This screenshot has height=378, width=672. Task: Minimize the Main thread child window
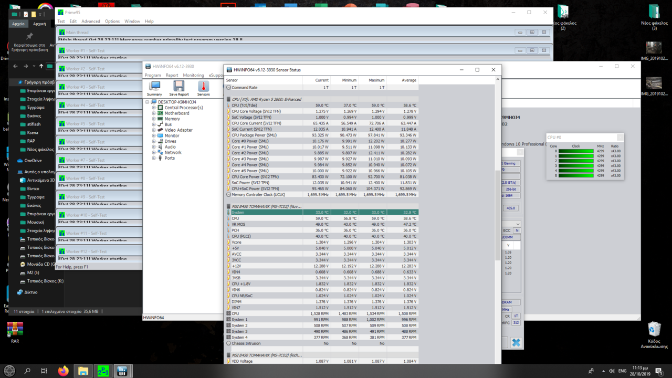520,32
